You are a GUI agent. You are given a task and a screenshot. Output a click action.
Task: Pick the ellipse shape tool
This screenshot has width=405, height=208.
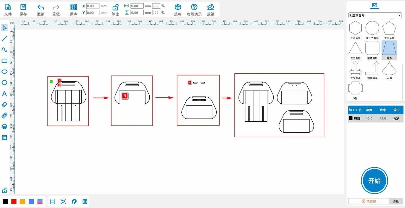pos(4,71)
